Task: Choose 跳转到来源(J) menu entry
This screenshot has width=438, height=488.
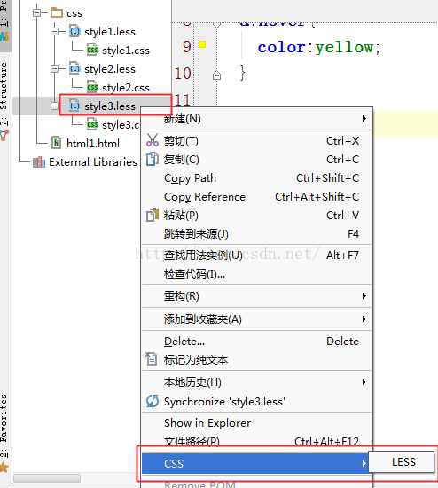Action: click(x=256, y=233)
